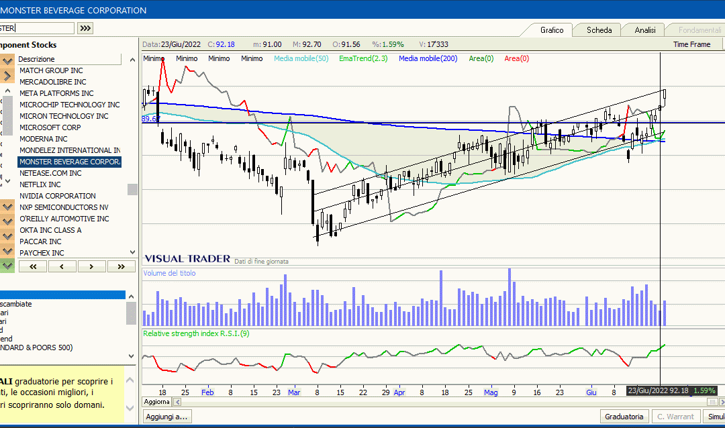Open the Graduatoria button
This screenshot has height=428, width=725.
coord(624,417)
